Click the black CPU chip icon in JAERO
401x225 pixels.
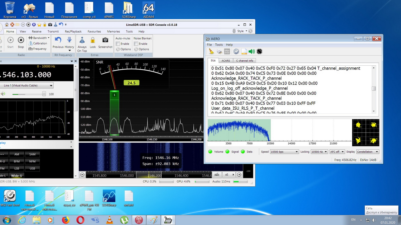coord(259,51)
